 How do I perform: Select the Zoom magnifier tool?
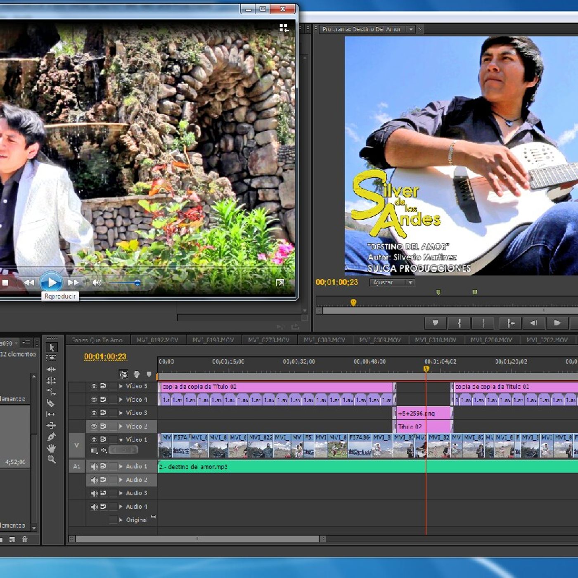pyautogui.click(x=51, y=459)
